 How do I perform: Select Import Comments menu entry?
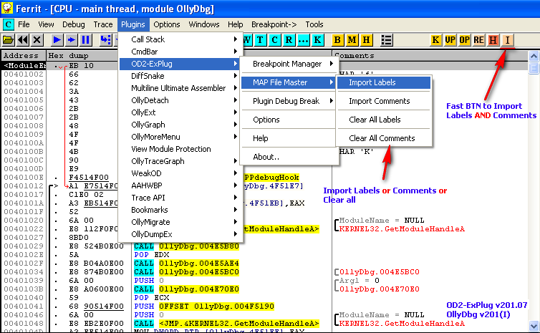tap(384, 101)
